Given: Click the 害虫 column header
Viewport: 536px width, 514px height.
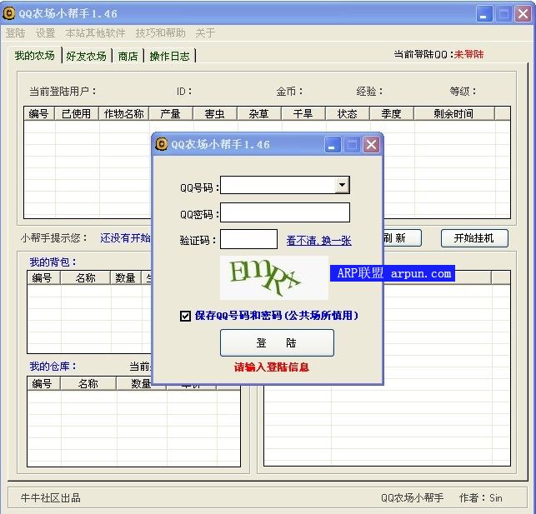Looking at the screenshot, I should click(x=215, y=113).
